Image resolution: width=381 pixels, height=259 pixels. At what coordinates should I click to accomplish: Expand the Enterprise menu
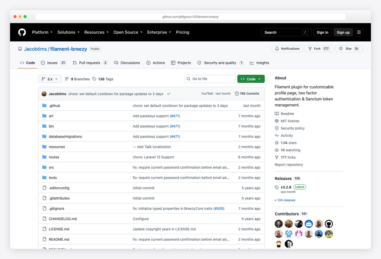pos(159,32)
